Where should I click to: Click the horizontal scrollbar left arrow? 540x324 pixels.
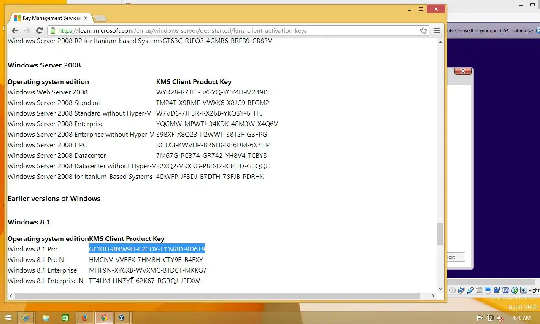coord(10,296)
